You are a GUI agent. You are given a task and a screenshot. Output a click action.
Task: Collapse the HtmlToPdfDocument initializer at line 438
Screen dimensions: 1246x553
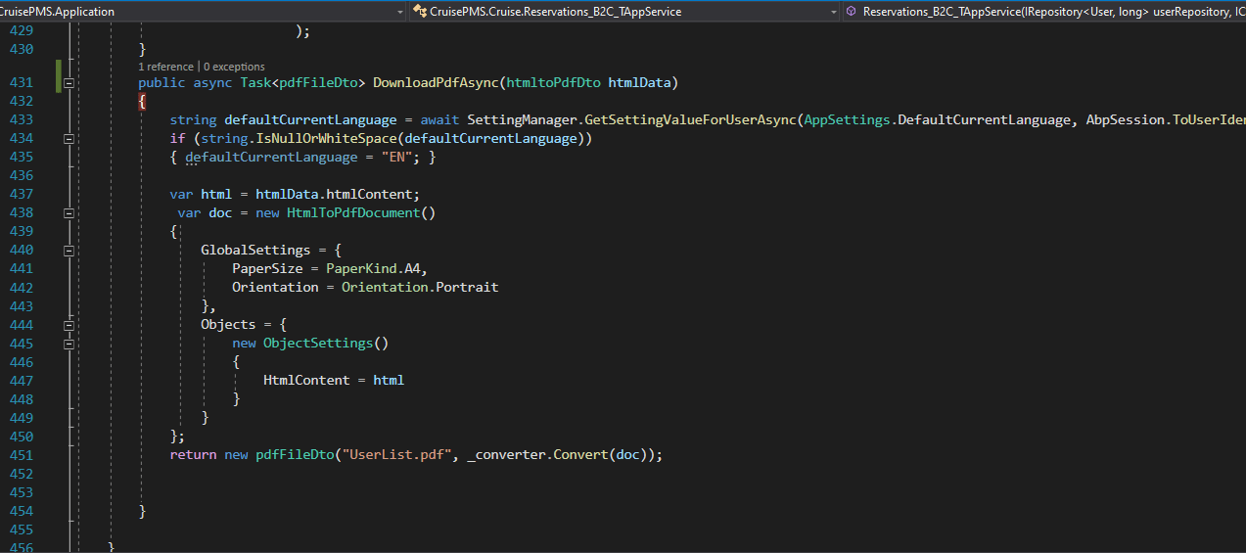69,213
